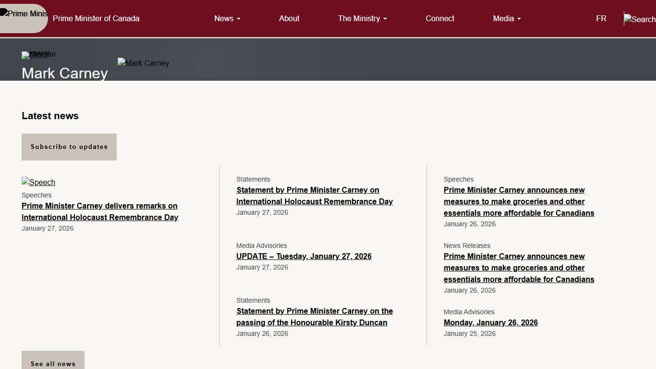Open the Connect menu item
The width and height of the screenshot is (656, 369).
[x=440, y=18]
